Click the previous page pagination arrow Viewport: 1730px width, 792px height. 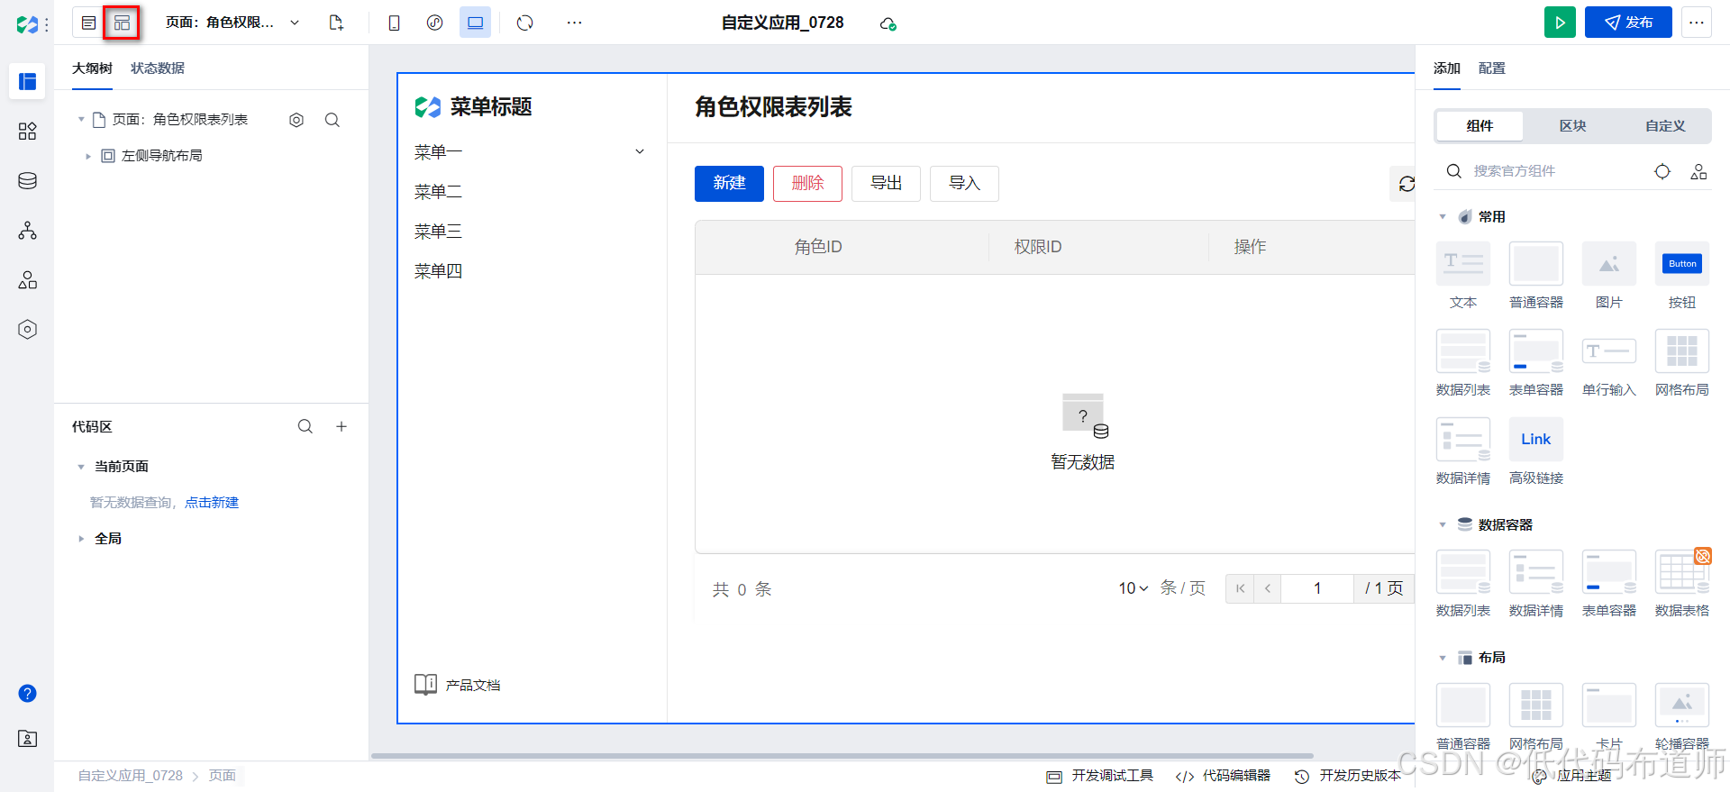(1267, 588)
